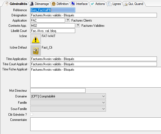Click into the Libellé Court field

click(x=53, y=31)
